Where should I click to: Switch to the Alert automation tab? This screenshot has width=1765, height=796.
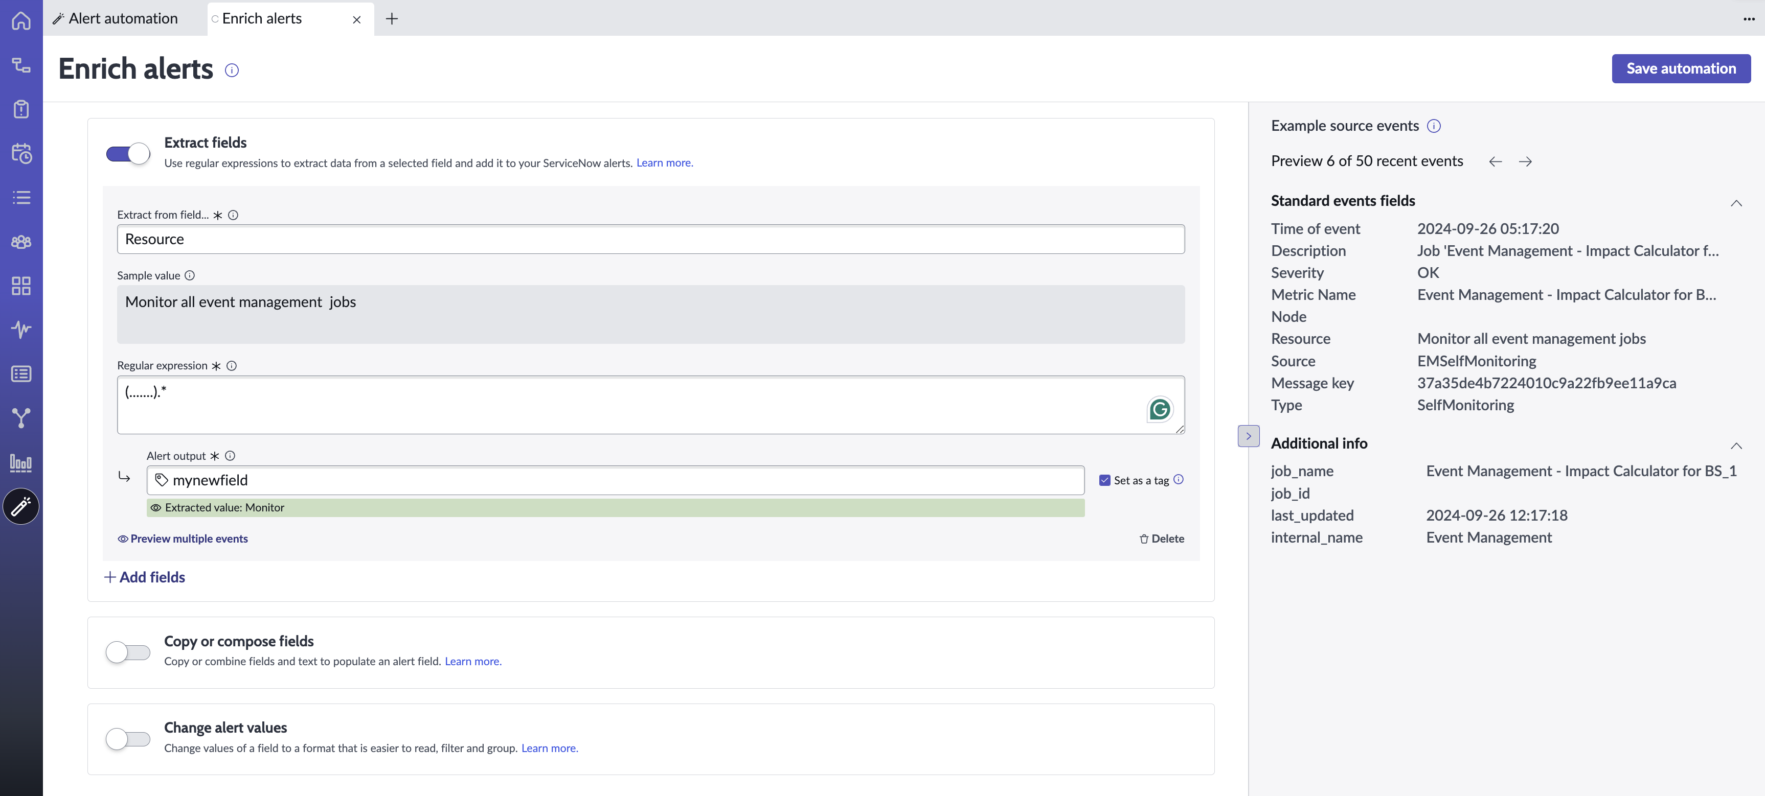coord(117,18)
